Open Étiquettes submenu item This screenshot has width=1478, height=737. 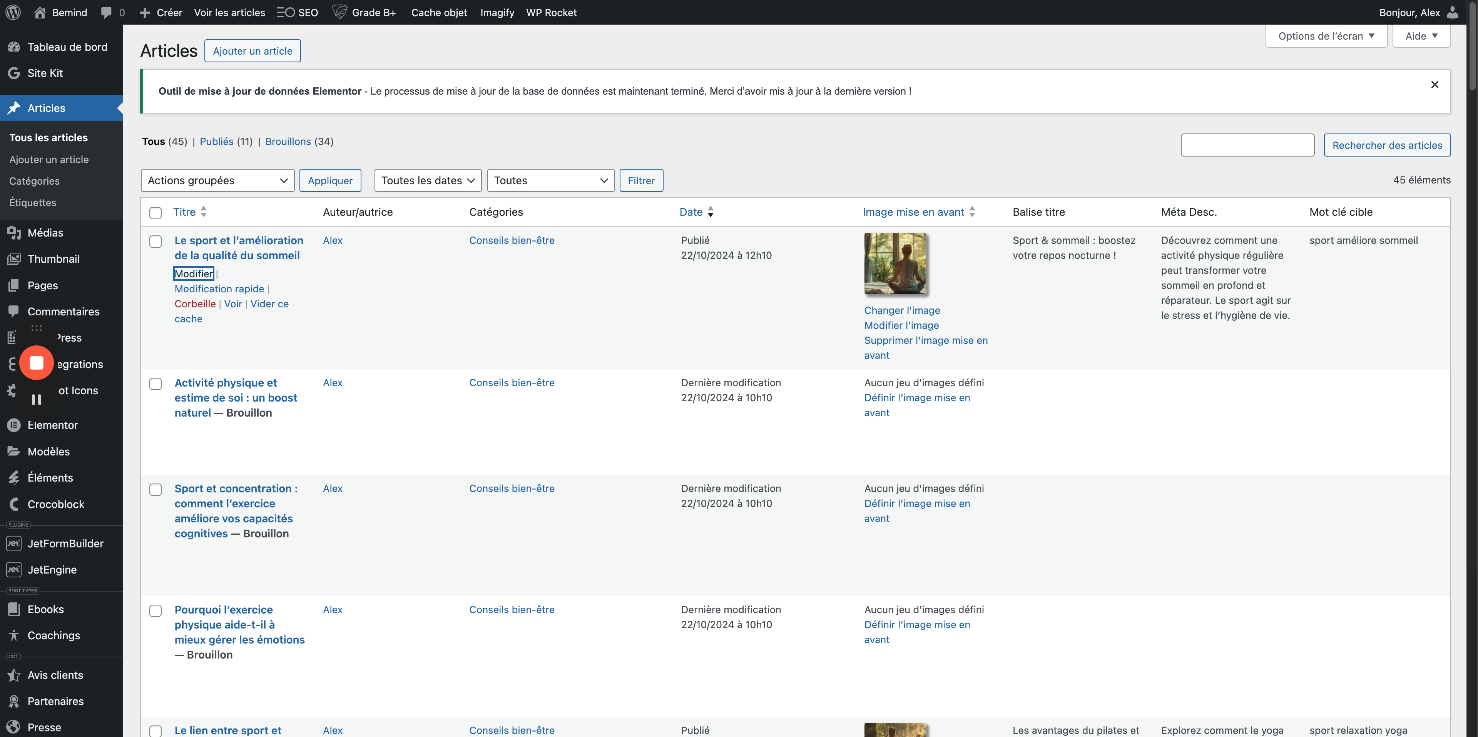click(33, 202)
